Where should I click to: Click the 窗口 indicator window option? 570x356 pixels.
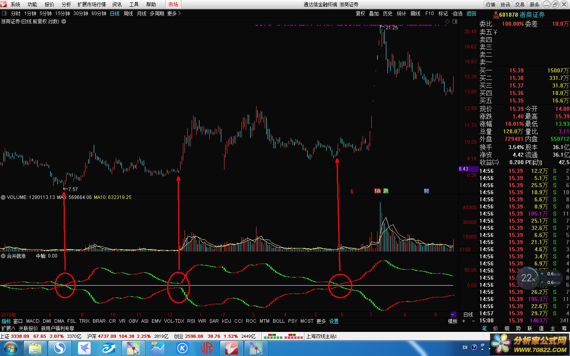click(18, 321)
